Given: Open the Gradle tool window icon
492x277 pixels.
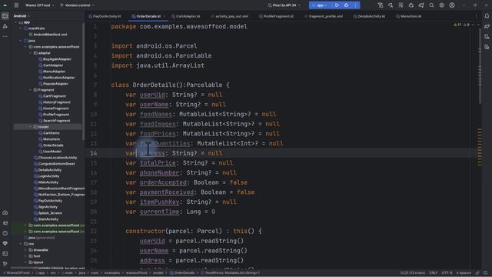Looking at the screenshot, I should coord(487,26).
